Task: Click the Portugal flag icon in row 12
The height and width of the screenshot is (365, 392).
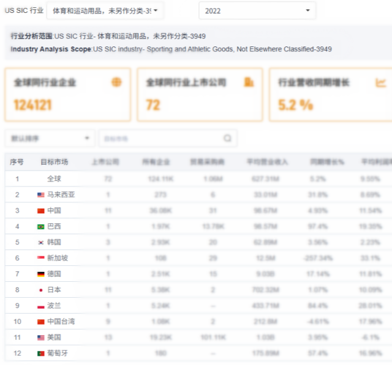Action: 41,353
